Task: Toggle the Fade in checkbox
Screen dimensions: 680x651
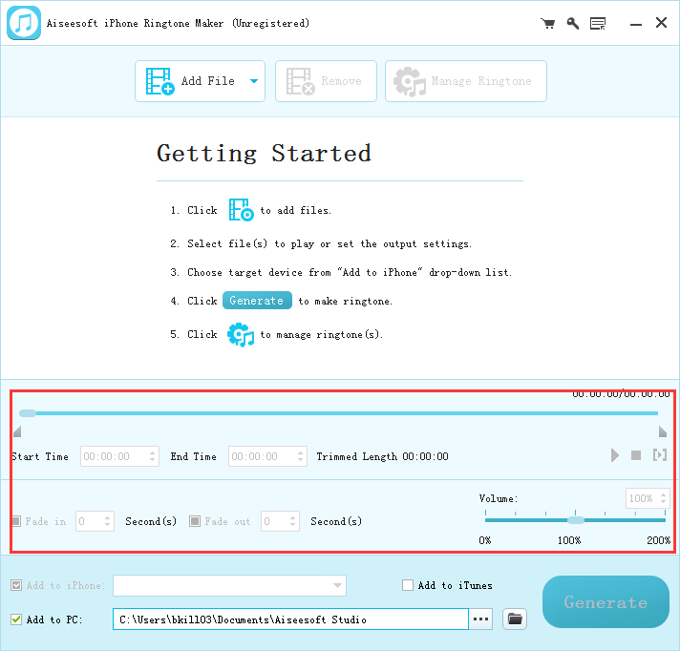Action: pyautogui.click(x=16, y=521)
